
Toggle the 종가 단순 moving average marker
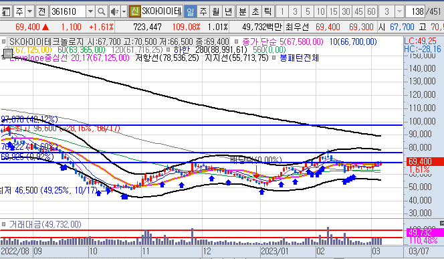click(x=237, y=42)
